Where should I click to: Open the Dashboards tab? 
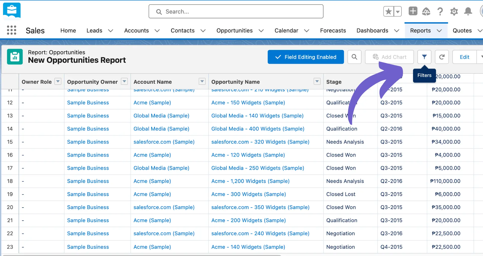tap(372, 30)
